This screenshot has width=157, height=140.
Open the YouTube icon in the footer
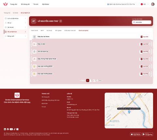[x=11, y=129]
